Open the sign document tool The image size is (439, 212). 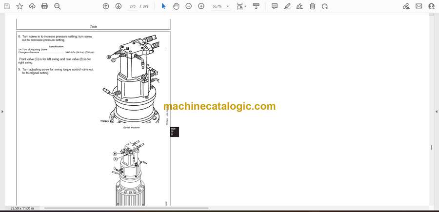299,6
